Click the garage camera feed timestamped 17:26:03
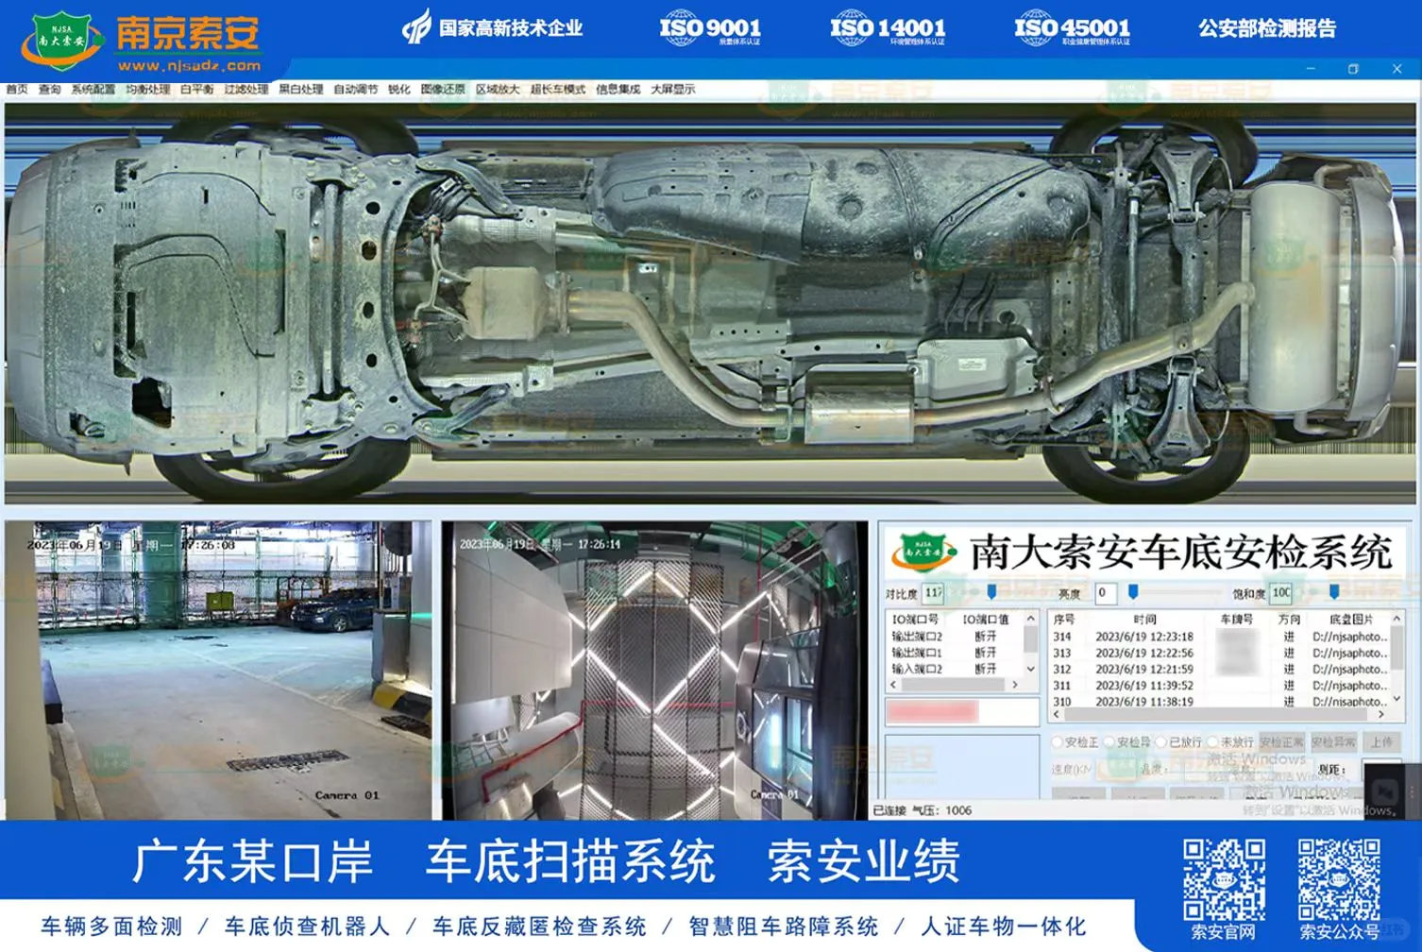The width and height of the screenshot is (1422, 952). pos(218,670)
